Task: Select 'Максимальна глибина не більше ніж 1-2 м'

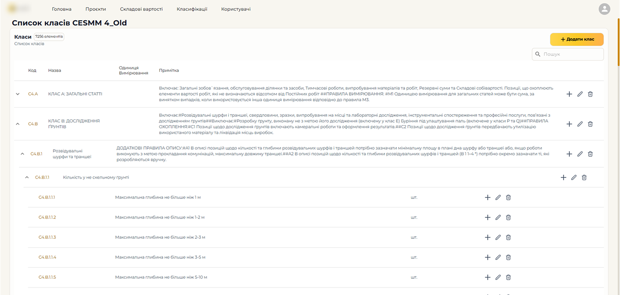Action: [160, 217]
